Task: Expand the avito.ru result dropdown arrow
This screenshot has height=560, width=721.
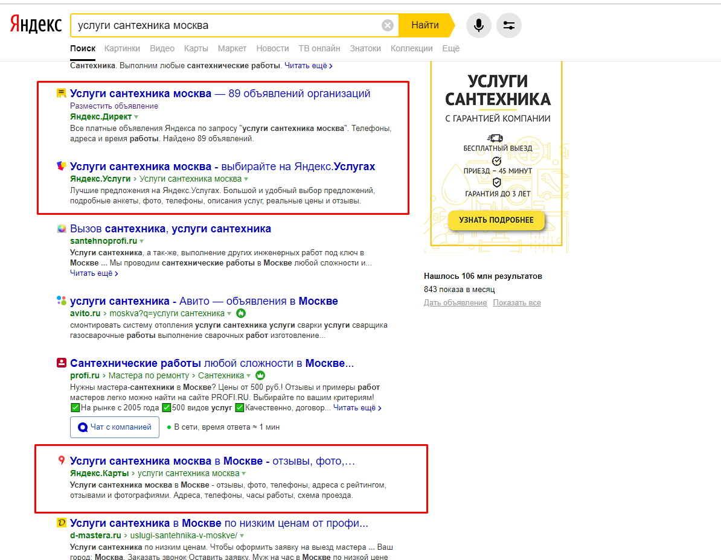Action: [x=229, y=314]
